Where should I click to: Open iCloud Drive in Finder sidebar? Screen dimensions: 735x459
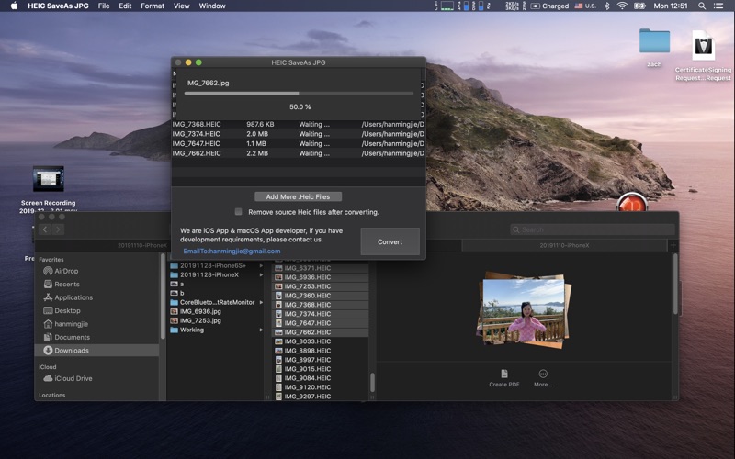pos(73,378)
